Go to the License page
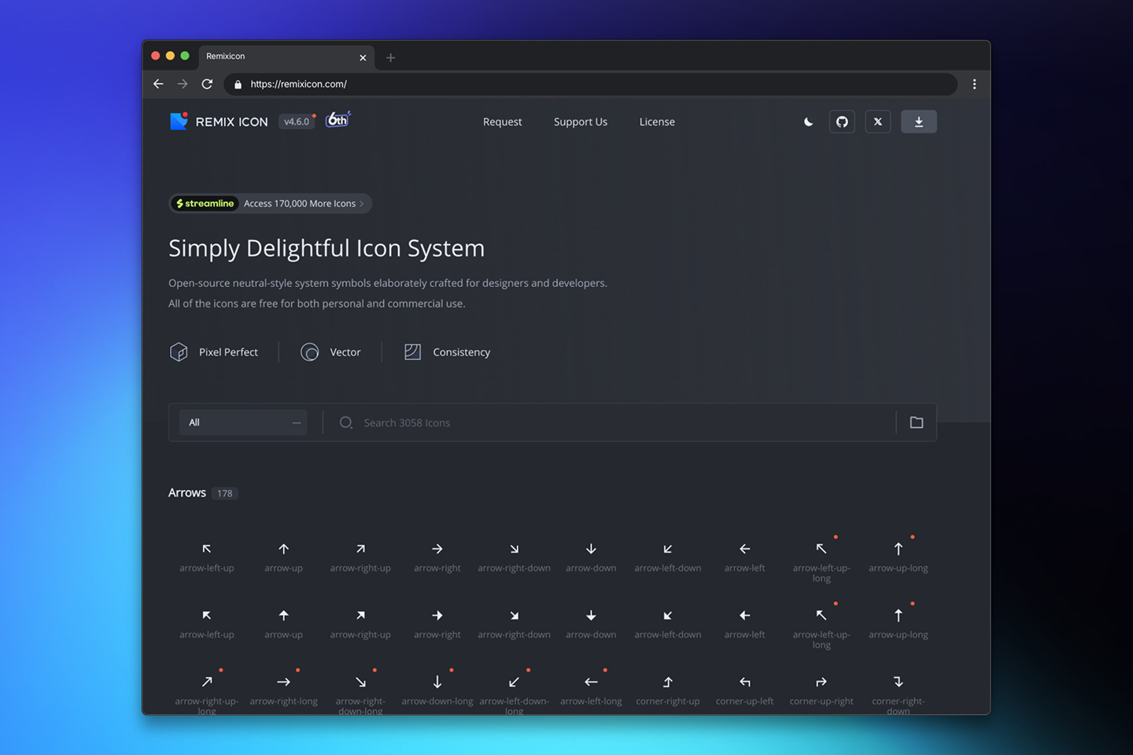The width and height of the screenshot is (1133, 755). pos(657,122)
